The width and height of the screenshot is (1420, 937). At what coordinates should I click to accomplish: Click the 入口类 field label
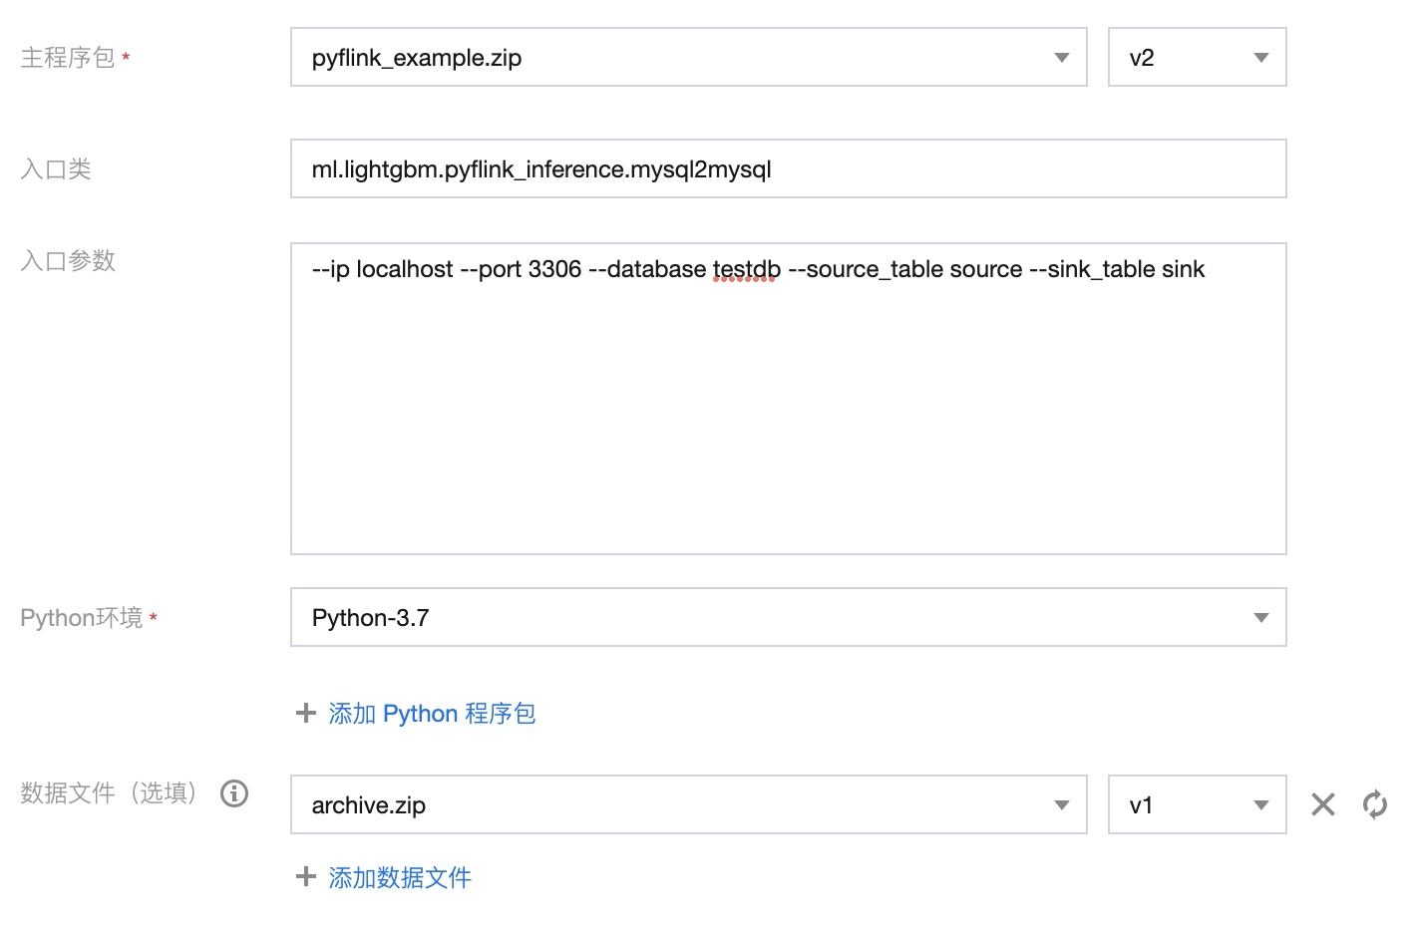(56, 169)
